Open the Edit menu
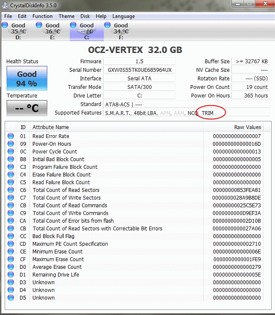 (x=22, y=16)
